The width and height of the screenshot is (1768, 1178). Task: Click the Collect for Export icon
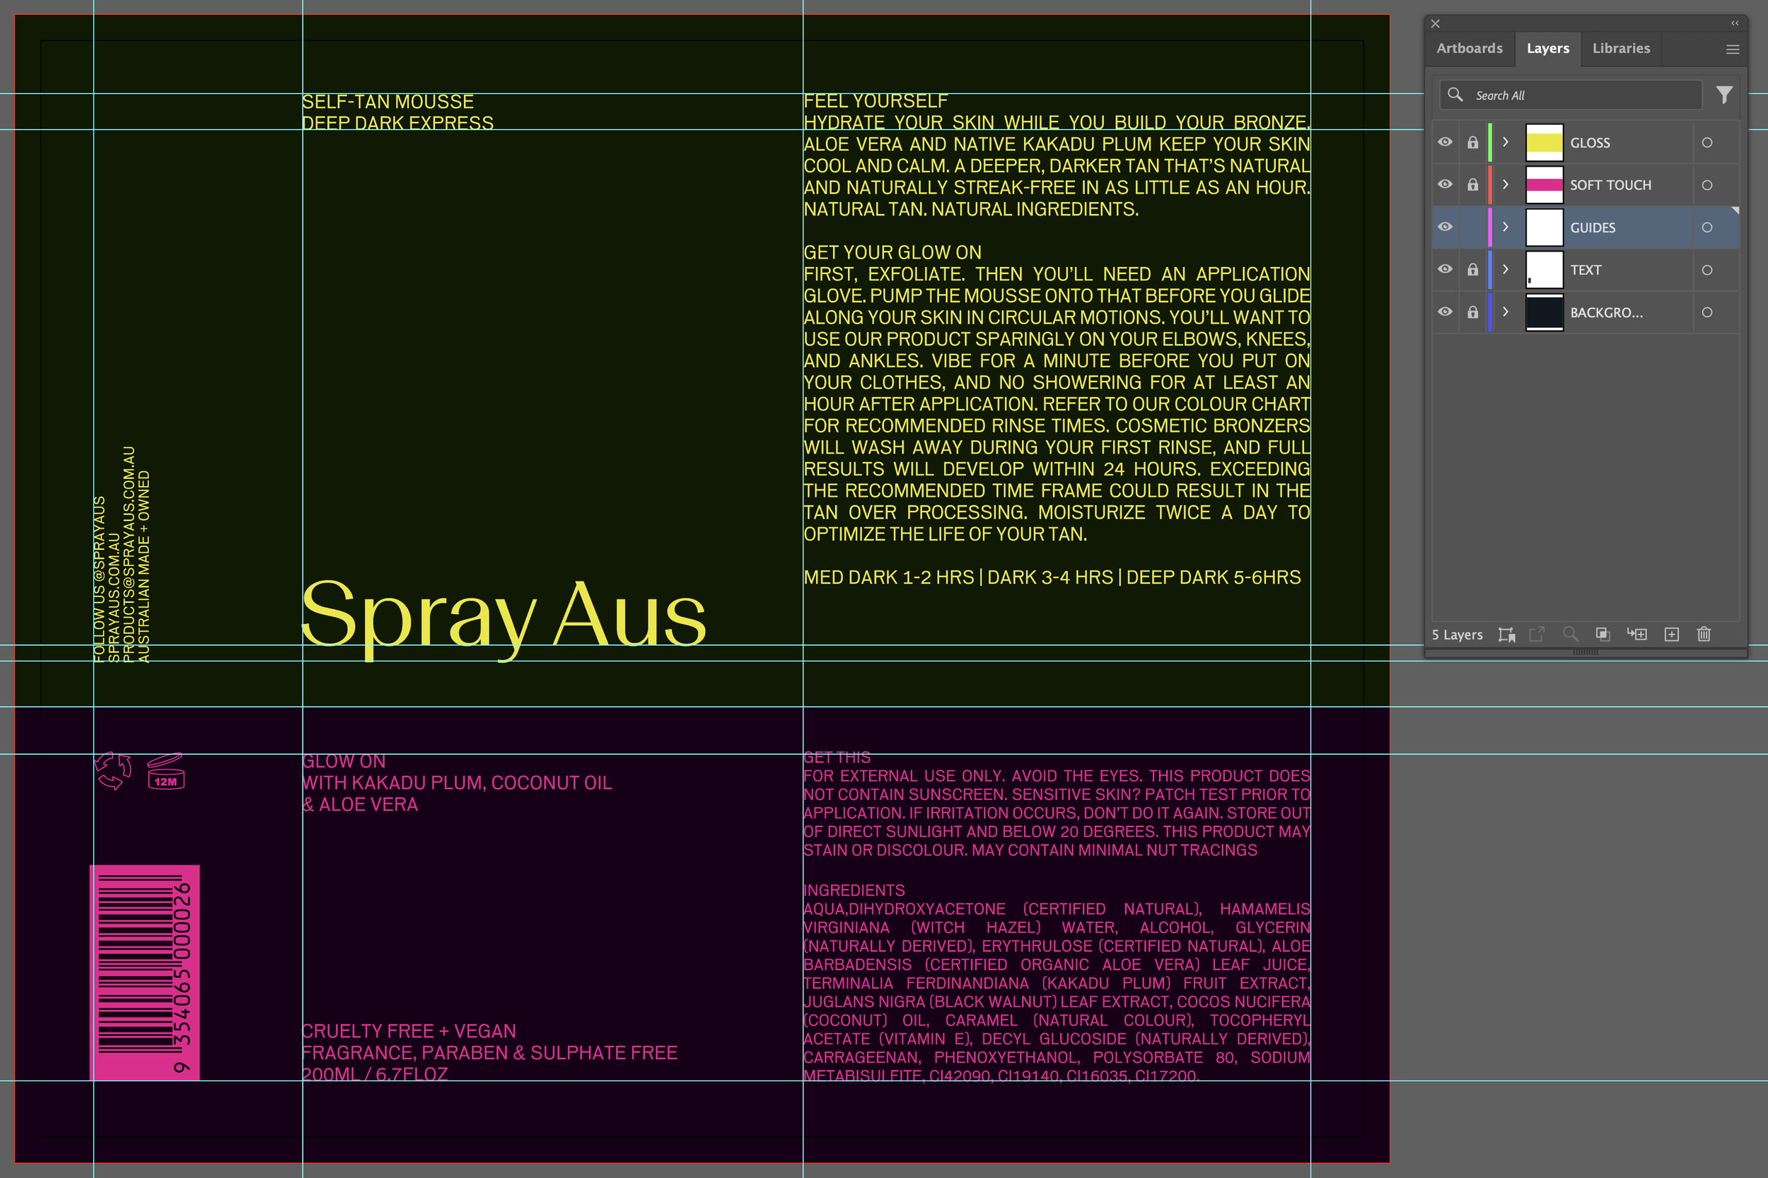[1506, 635]
